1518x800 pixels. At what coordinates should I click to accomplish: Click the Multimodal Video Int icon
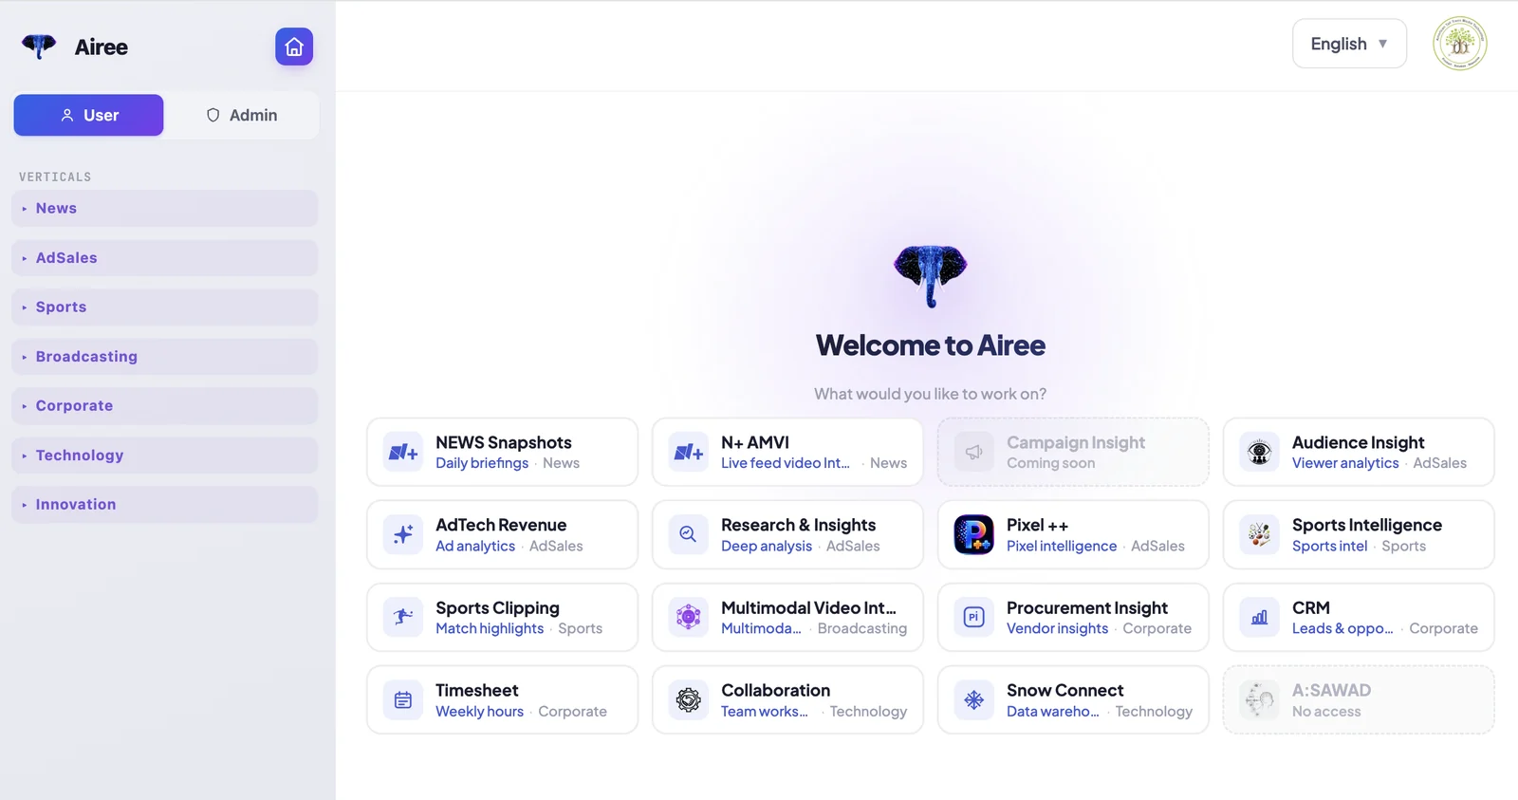tap(689, 618)
